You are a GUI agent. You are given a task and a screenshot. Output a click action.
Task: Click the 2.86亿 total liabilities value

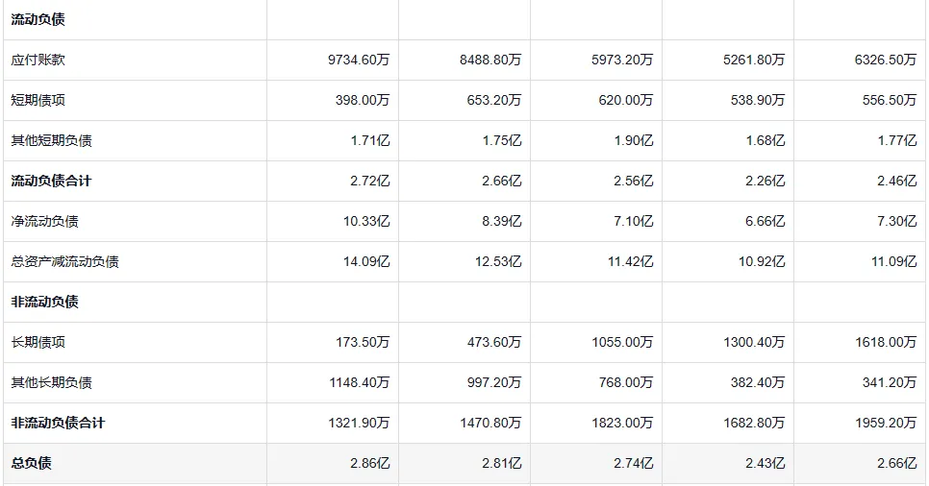[371, 463]
